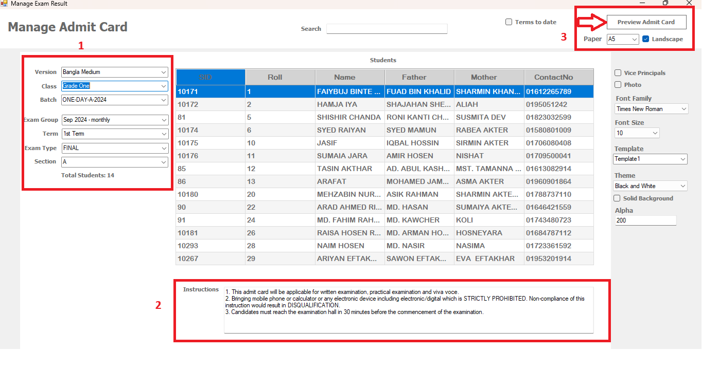702x369 pixels.
Task: Click mother cell EVA EFTAKHAR
Action: click(x=489, y=259)
